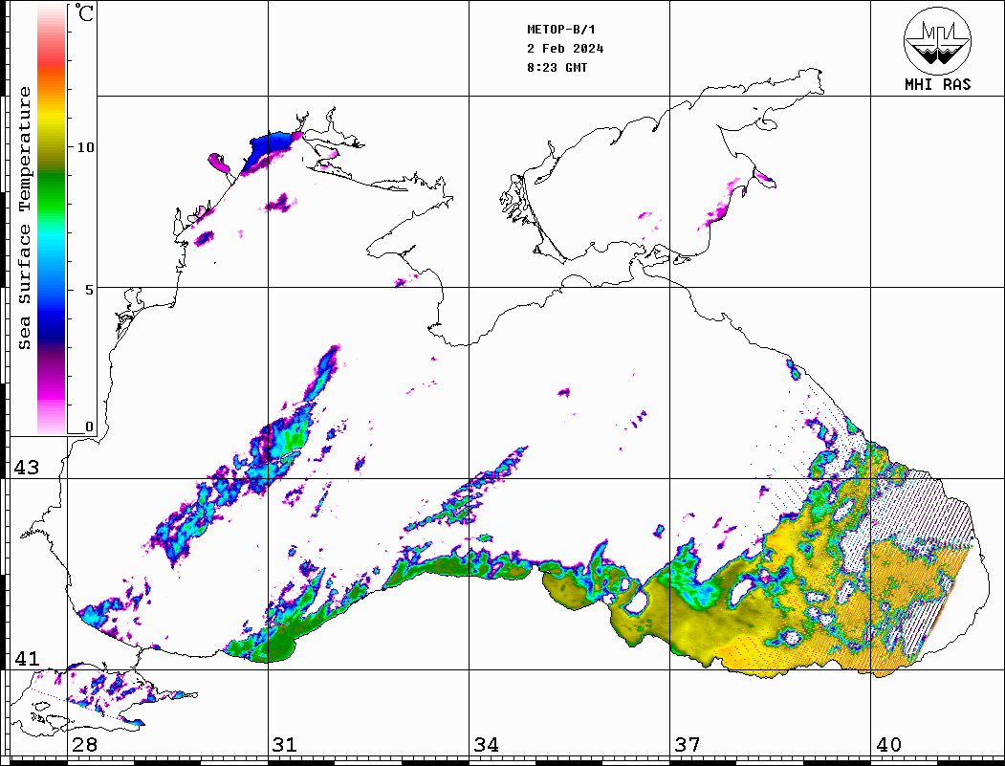Screen dimensions: 1005x766
Task: Click longitude label 34
Action: tap(486, 744)
